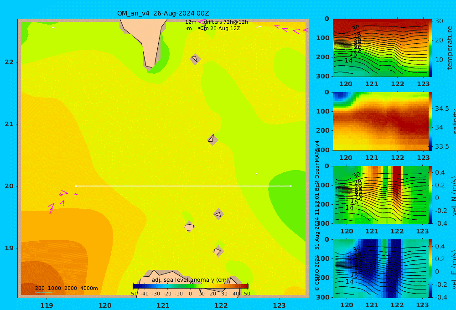Image resolution: width=456 pixels, height=310 pixels.
Task: Click the southernmost small island marker near 19N
Action: pos(218,251)
